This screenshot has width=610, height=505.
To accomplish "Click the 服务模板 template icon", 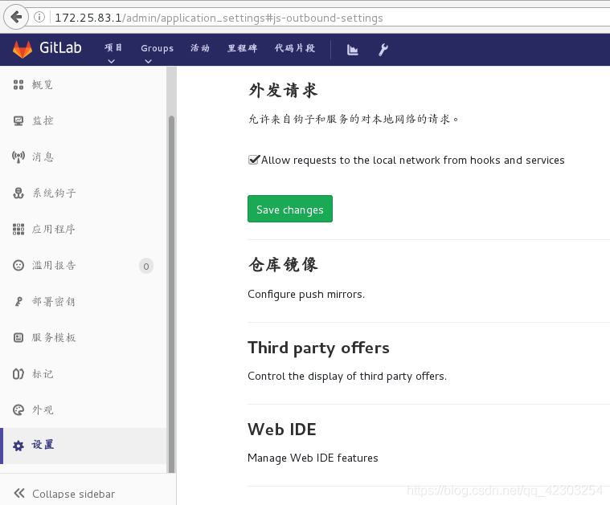I will pyautogui.click(x=18, y=337).
